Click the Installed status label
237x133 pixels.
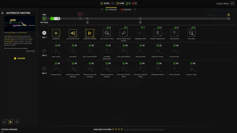pyautogui.click(x=20, y=58)
